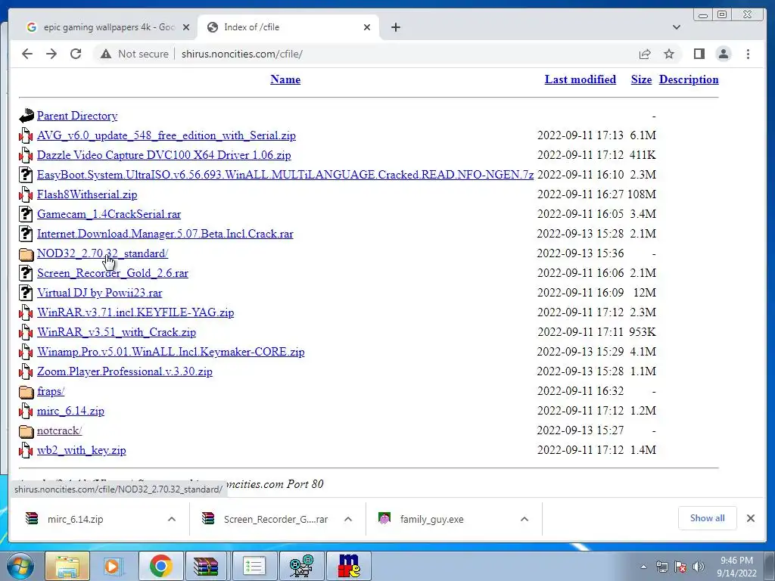Click unknown-file icon beside Gamecam rar
Image resolution: width=775 pixels, height=581 pixels.
[x=26, y=214]
